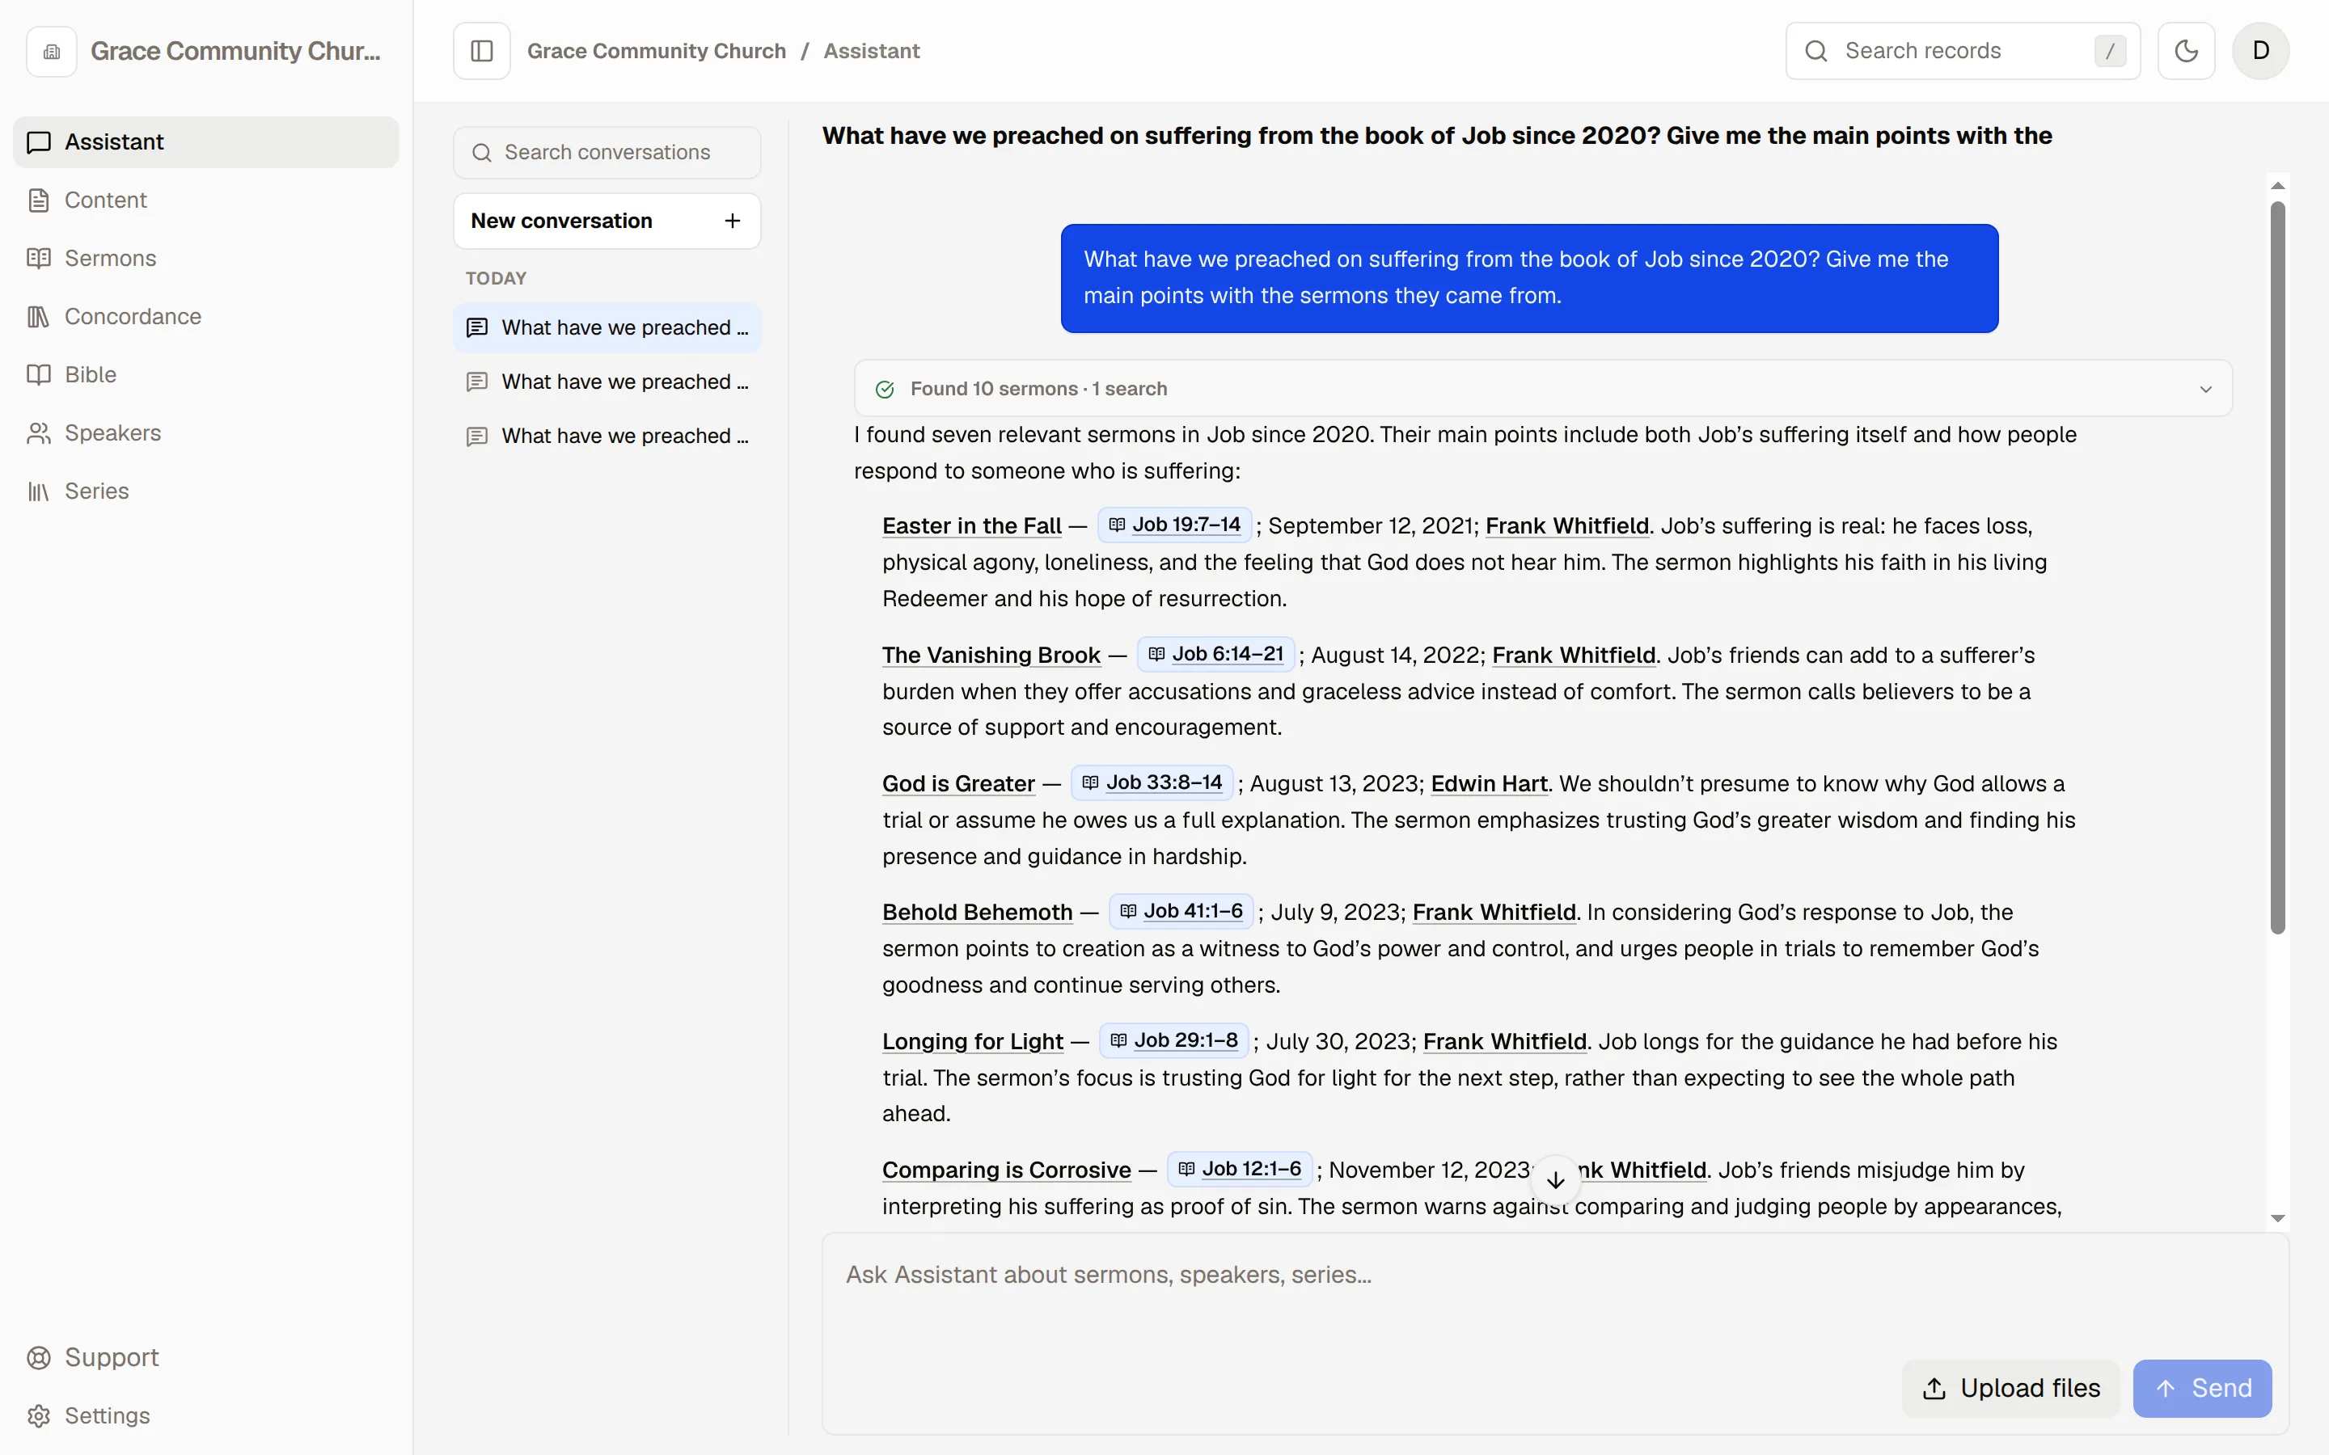Open the Sermons page
2329x1455 pixels.
pos(206,259)
